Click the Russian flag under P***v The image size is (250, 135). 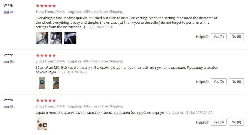tap(6, 107)
